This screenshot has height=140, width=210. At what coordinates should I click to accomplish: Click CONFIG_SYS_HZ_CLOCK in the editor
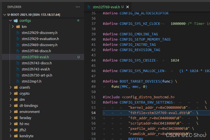pyautogui.click(x=140, y=24)
